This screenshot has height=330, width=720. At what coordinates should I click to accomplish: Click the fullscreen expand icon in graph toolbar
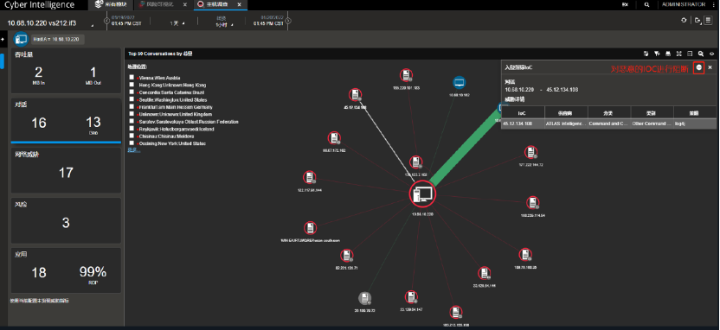click(x=678, y=54)
